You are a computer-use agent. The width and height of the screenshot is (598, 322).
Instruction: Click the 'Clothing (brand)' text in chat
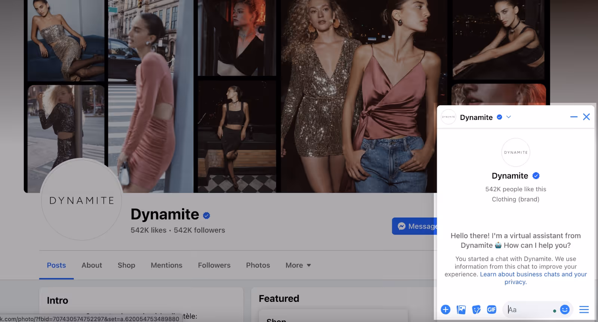(515, 199)
